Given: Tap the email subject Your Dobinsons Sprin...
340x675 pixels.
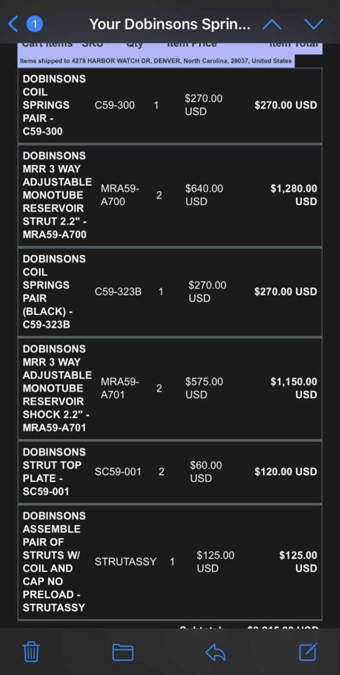Looking at the screenshot, I should 170,24.
